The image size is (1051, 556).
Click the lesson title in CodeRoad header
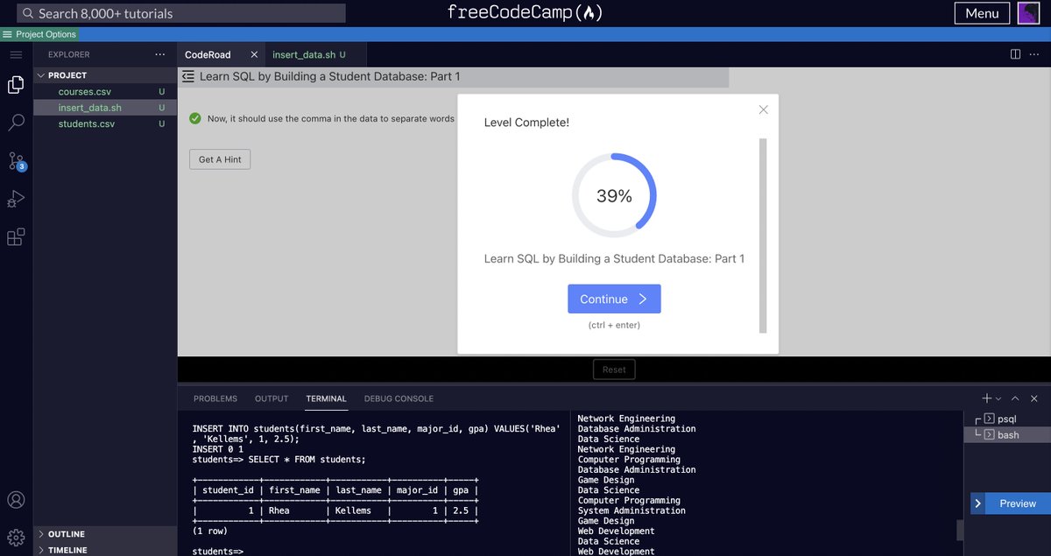pos(329,76)
